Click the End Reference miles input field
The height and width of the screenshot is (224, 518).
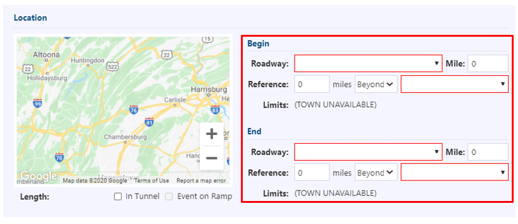(x=312, y=172)
